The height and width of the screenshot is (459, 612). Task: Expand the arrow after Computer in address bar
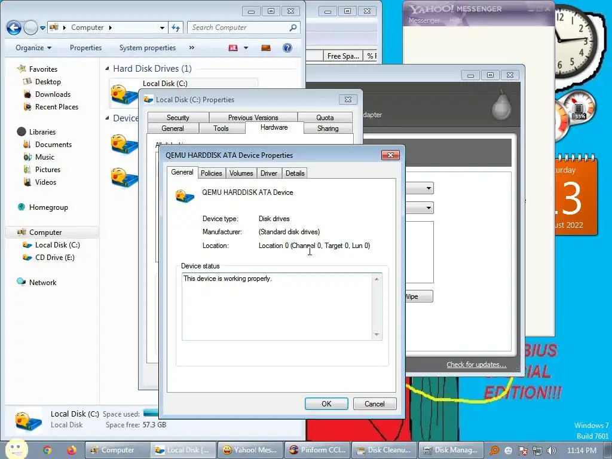111,27
